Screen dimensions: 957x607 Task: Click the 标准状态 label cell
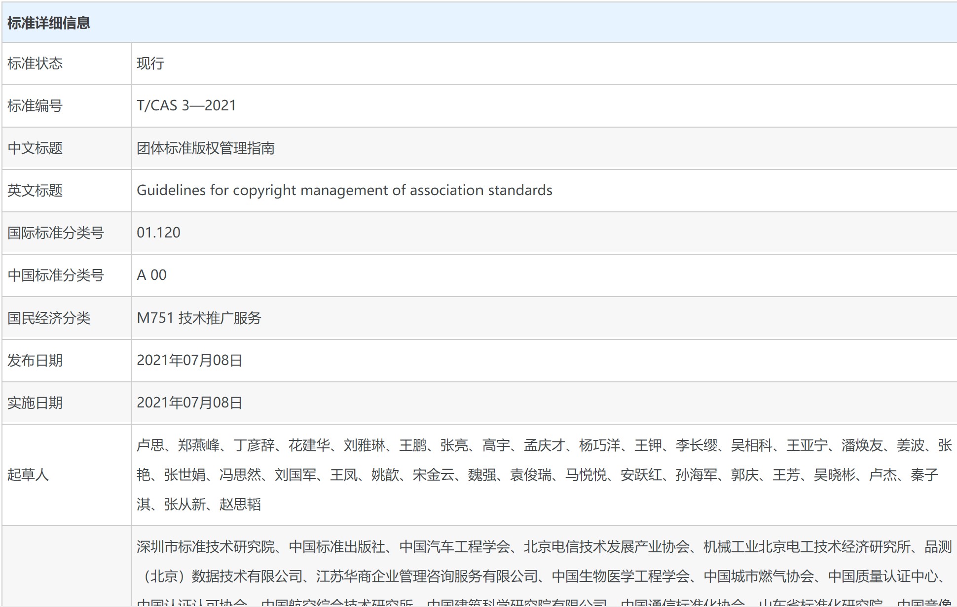[35, 64]
